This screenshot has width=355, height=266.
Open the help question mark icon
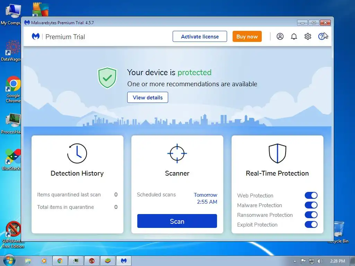tap(321, 36)
